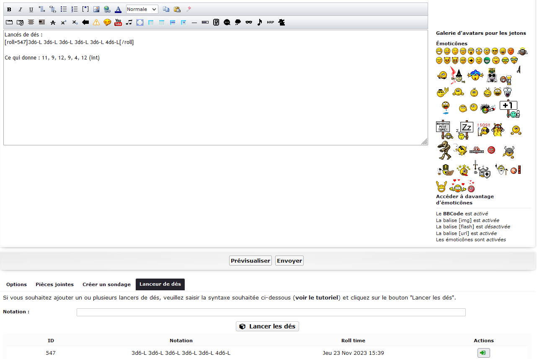
Task: Insert the Censored emoticon
Action: pos(477,150)
